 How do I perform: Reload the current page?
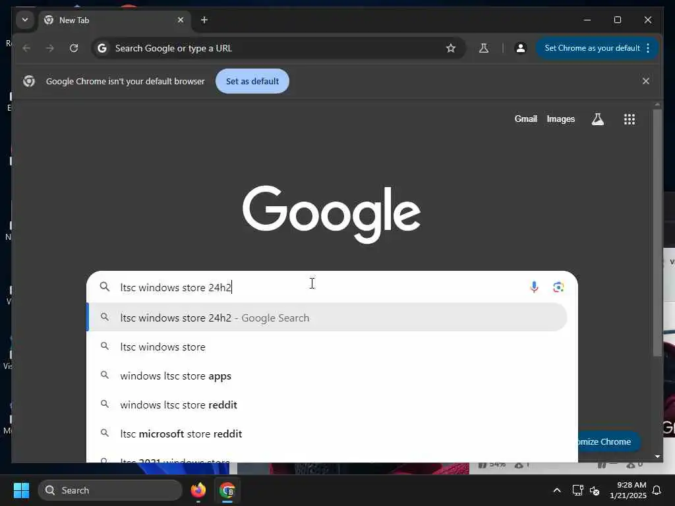click(74, 48)
